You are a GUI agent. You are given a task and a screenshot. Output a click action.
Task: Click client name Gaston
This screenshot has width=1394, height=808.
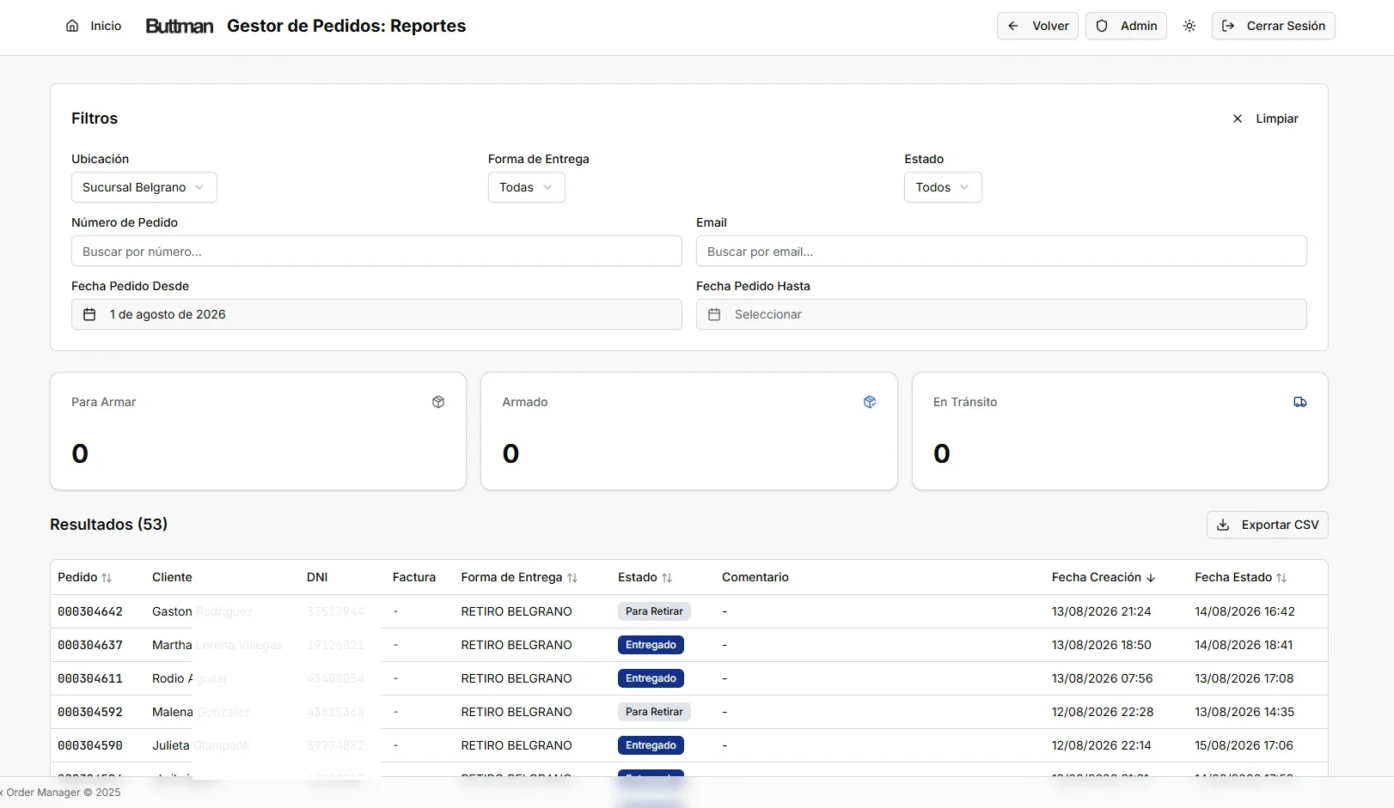[x=172, y=611]
